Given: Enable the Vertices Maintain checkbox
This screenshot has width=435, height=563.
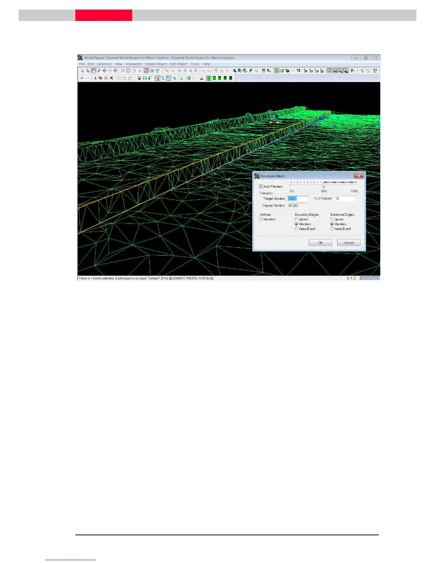Looking at the screenshot, I should pos(261,219).
